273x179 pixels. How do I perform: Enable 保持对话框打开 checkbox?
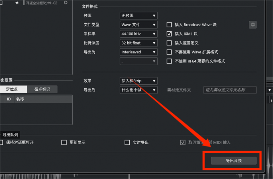[1, 142]
